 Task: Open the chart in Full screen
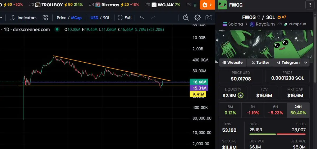pyautogui.click(x=125, y=18)
